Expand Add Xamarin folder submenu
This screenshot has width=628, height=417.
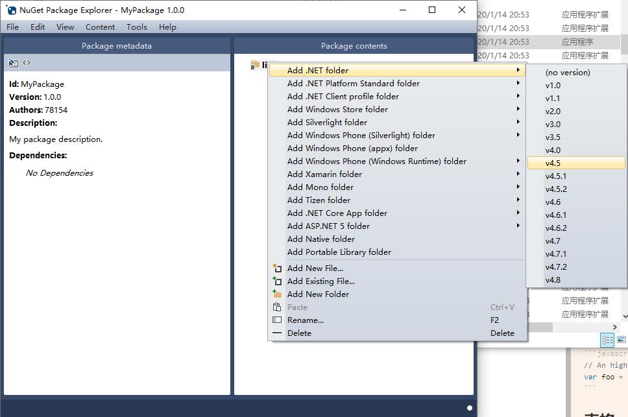click(x=397, y=174)
